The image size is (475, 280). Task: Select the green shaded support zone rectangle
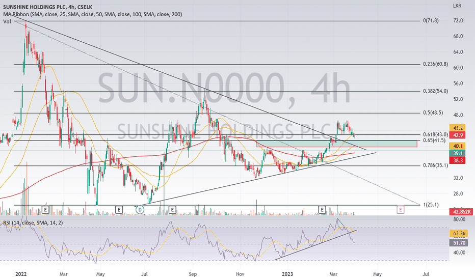pos(336,144)
